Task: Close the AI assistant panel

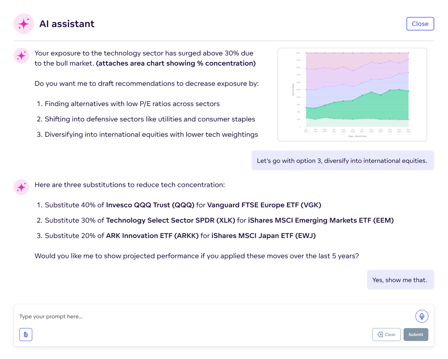Action: [x=420, y=24]
